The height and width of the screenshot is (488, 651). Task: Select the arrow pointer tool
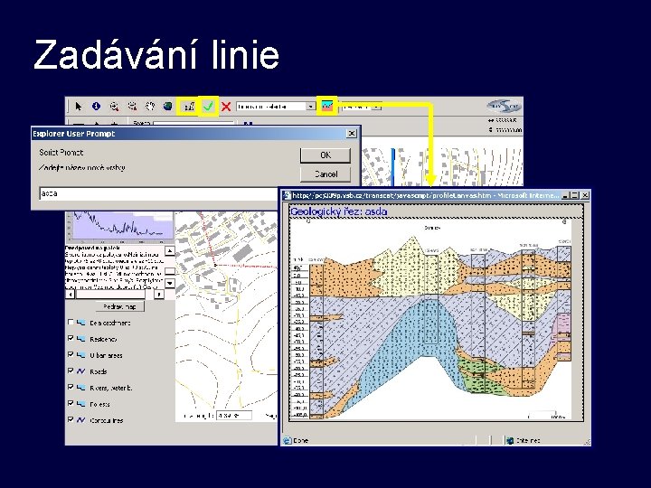[x=79, y=107]
